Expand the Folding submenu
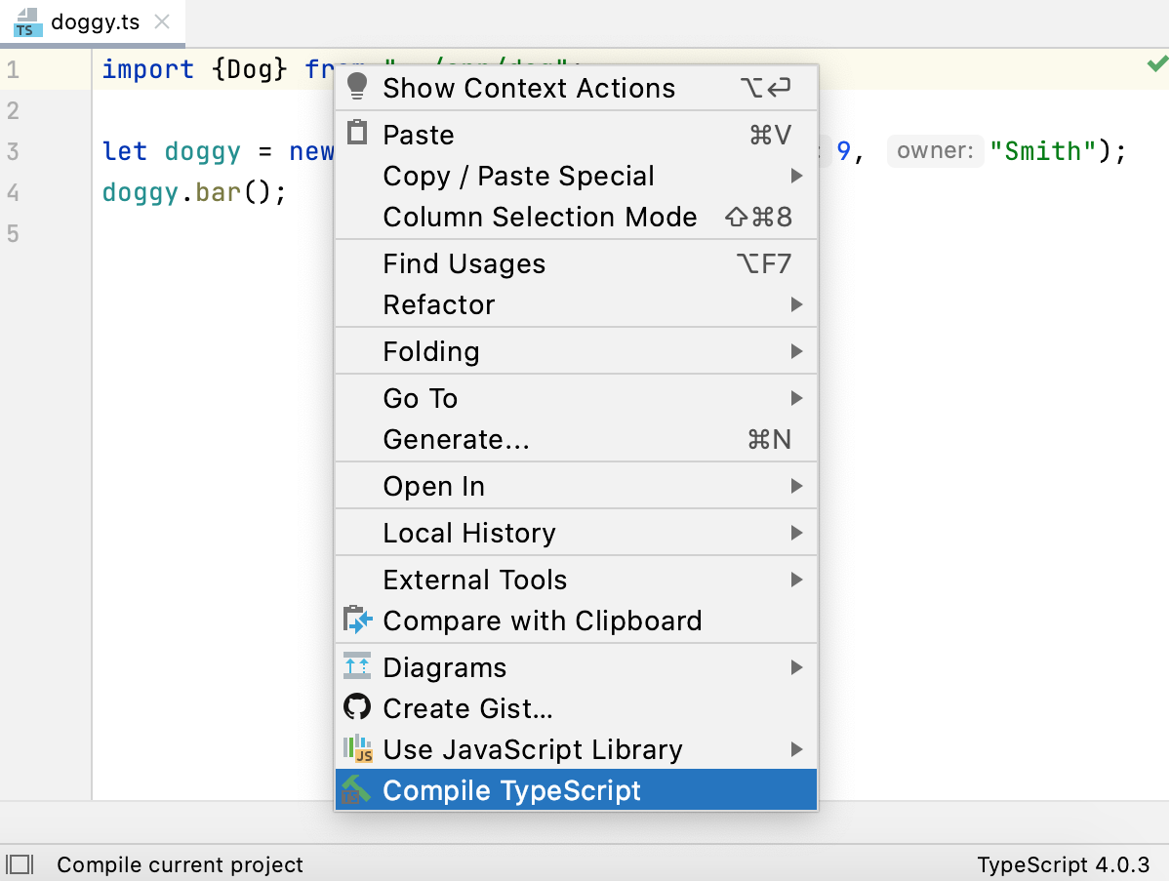Image resolution: width=1171 pixels, height=881 pixels. [x=432, y=351]
